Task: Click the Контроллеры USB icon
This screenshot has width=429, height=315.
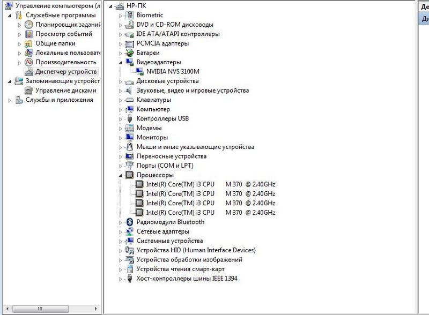Action: pos(129,119)
